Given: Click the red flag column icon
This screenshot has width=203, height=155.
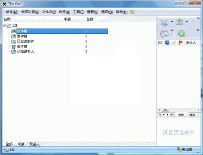Looking at the screenshot, I should pos(181,43).
